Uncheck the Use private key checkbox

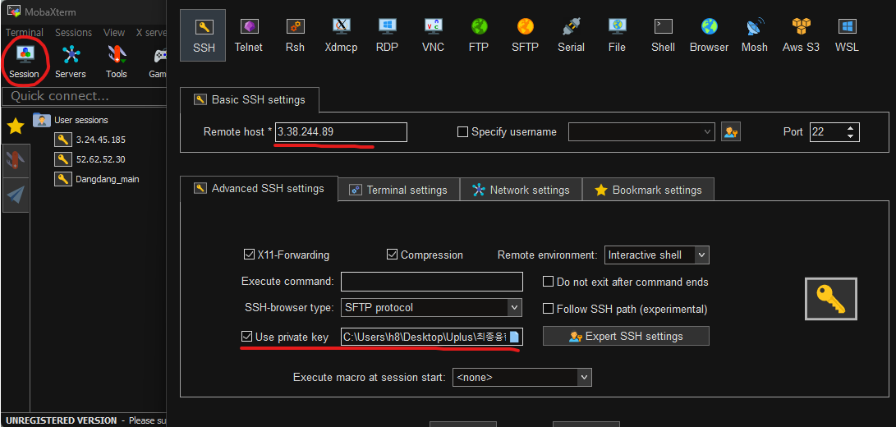246,337
